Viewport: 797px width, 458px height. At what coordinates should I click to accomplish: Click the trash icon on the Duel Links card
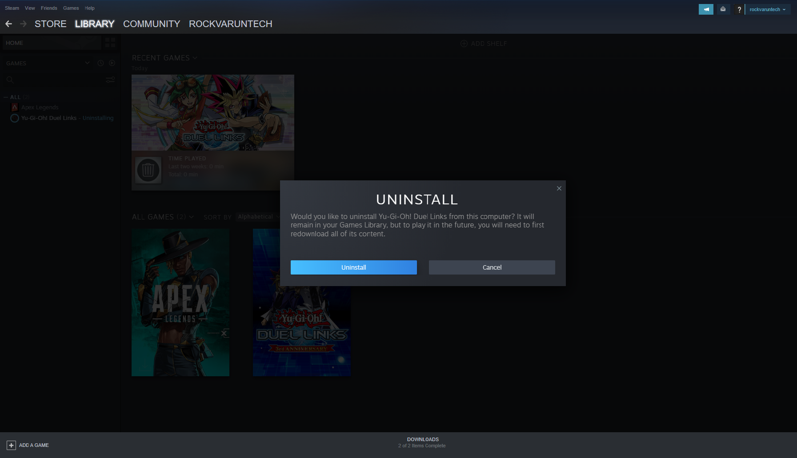(148, 170)
